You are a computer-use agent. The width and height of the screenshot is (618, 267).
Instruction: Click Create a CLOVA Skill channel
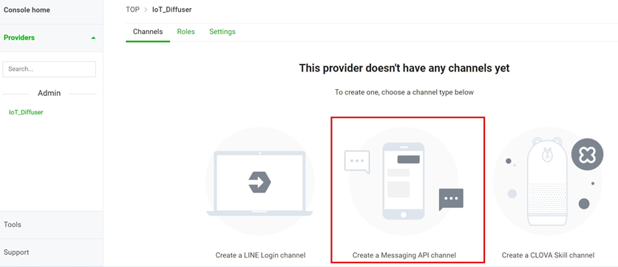(x=548, y=255)
